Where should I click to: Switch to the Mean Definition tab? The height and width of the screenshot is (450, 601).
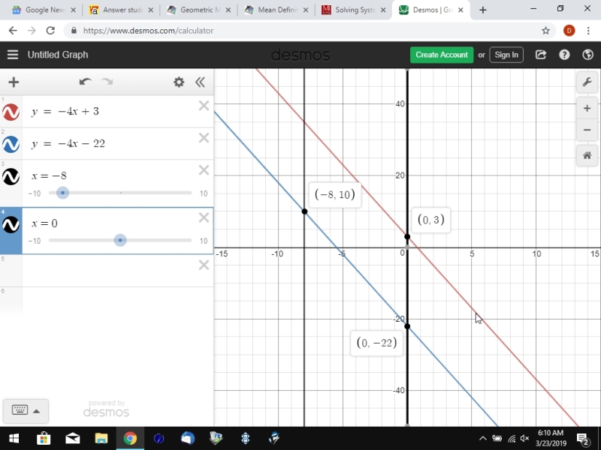(x=276, y=10)
